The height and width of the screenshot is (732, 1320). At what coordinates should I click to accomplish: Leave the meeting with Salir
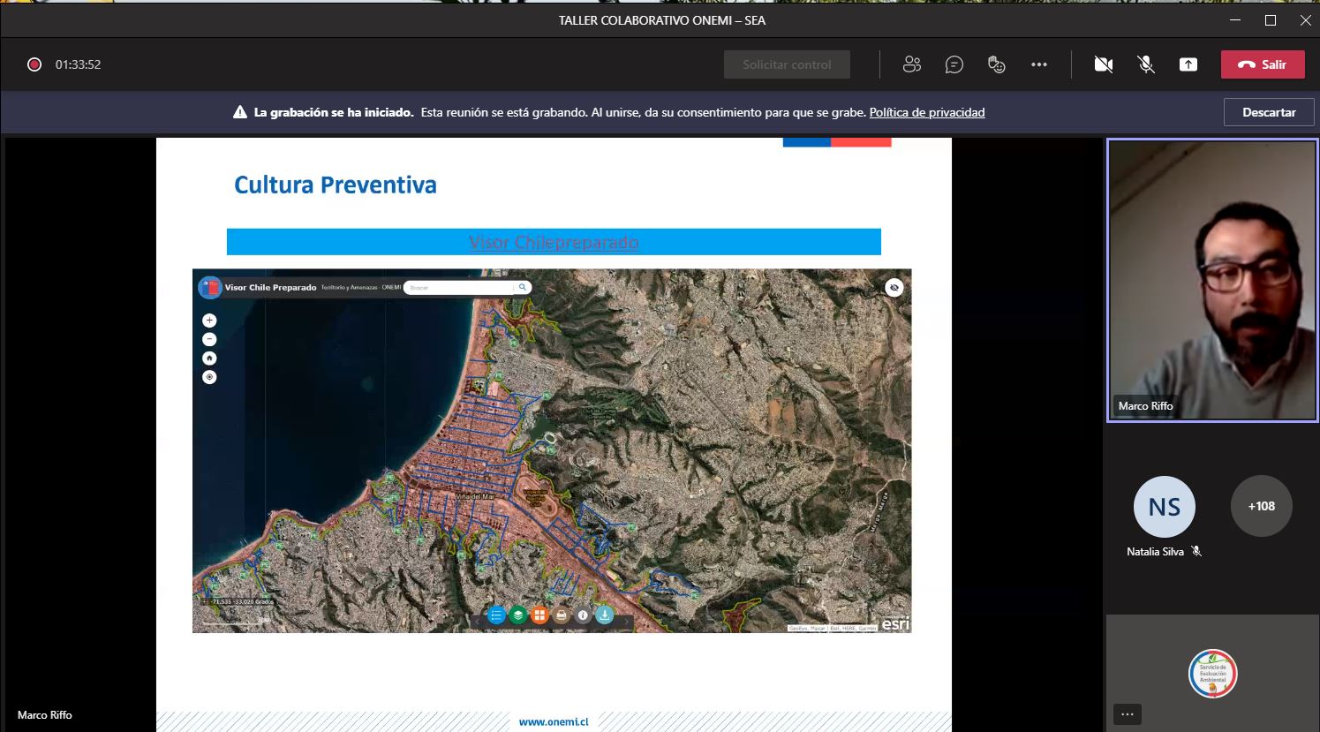click(1263, 64)
